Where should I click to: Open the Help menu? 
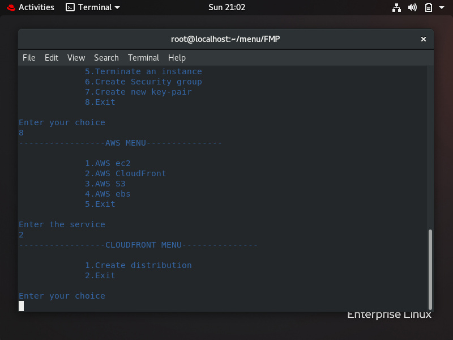177,58
